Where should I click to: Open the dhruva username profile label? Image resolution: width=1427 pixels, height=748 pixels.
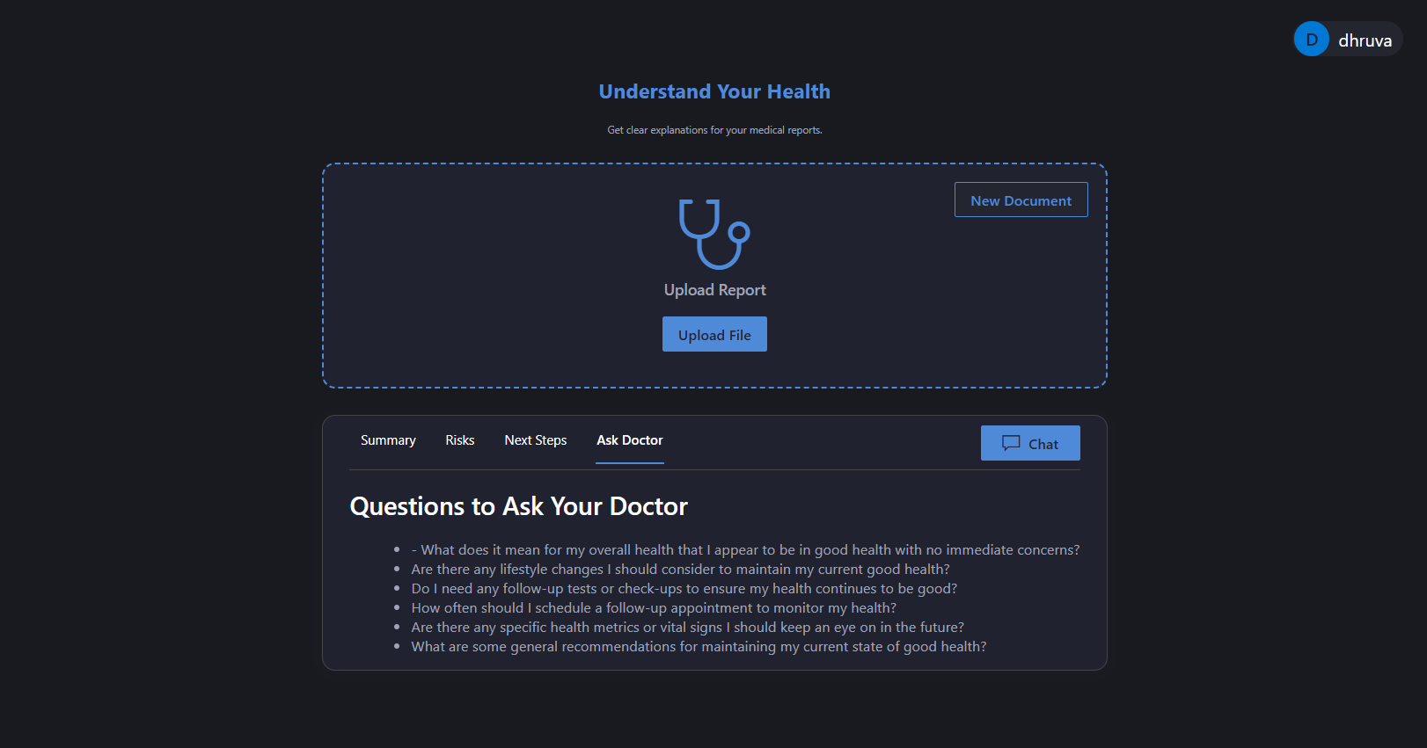(1365, 40)
